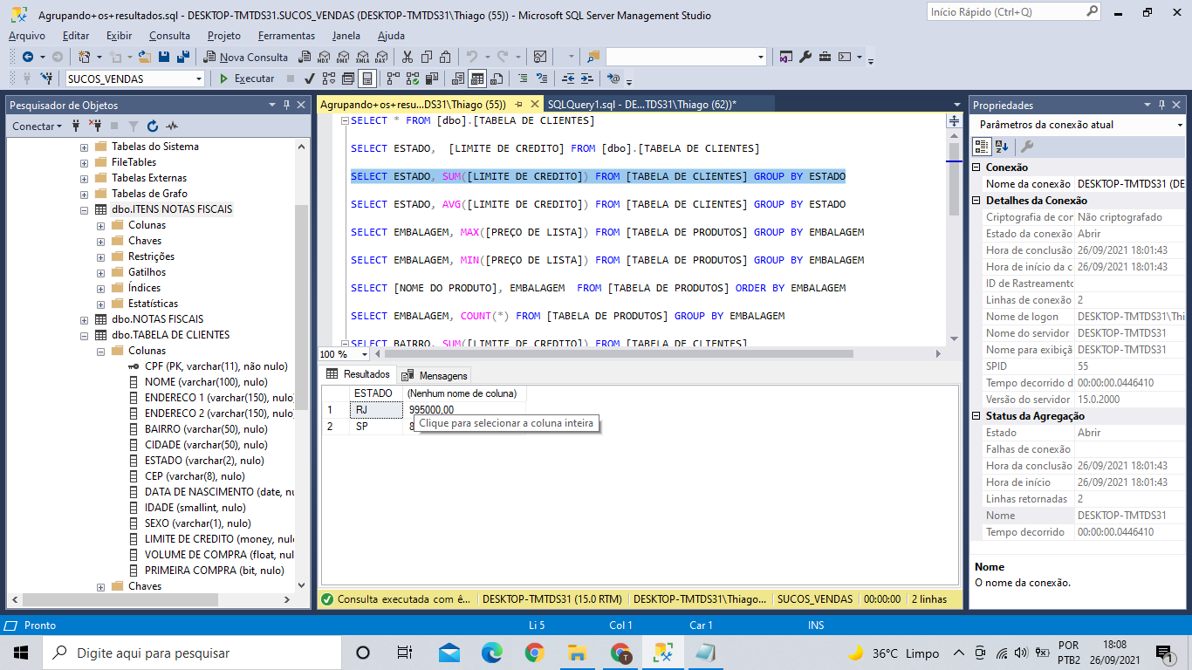
Task: Click the Copy icon in toolbar
Action: tap(426, 57)
